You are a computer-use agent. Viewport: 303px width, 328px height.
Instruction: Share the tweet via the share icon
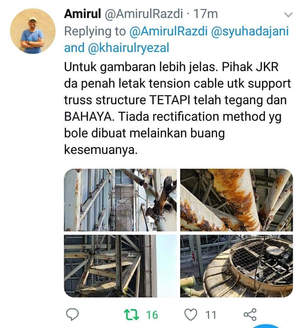click(x=250, y=314)
